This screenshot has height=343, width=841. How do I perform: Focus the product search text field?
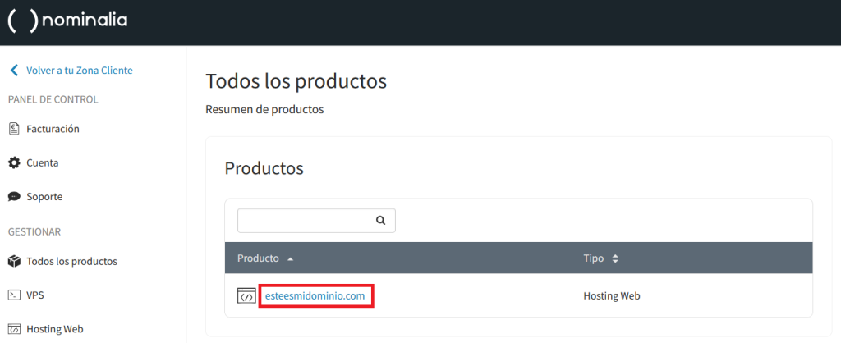coord(303,221)
